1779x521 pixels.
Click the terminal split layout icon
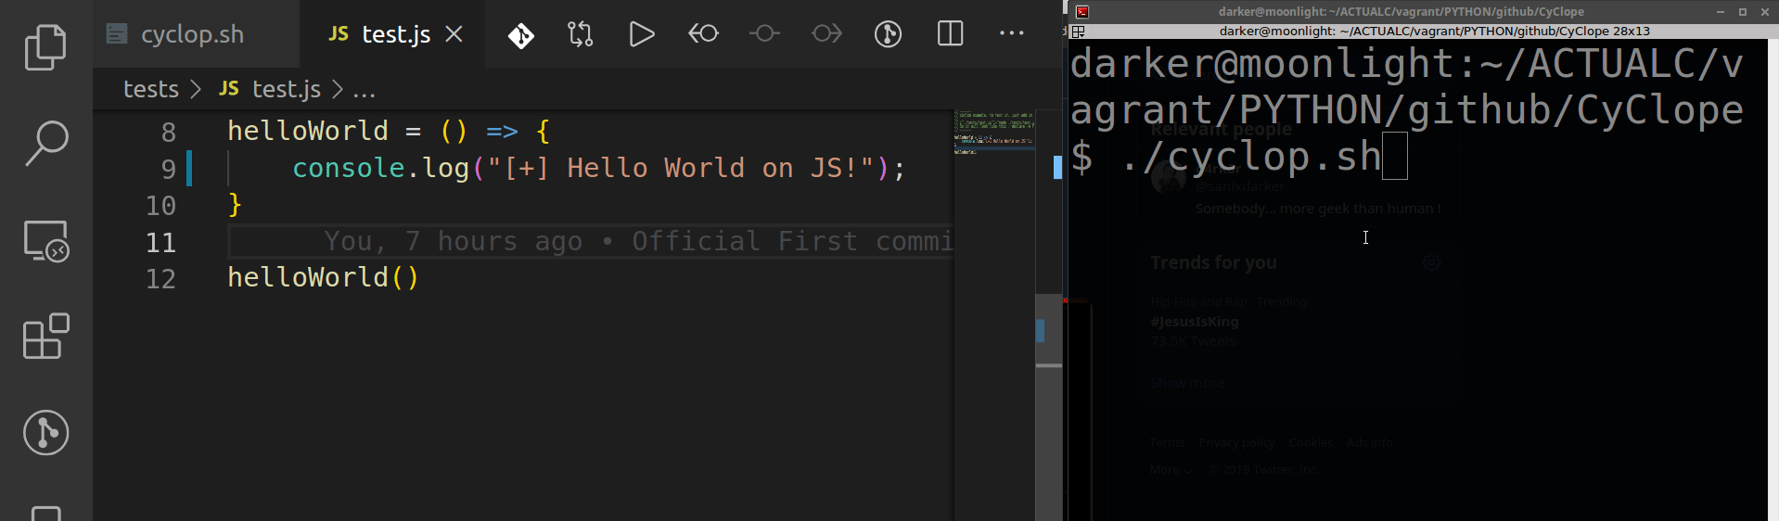tap(1078, 32)
